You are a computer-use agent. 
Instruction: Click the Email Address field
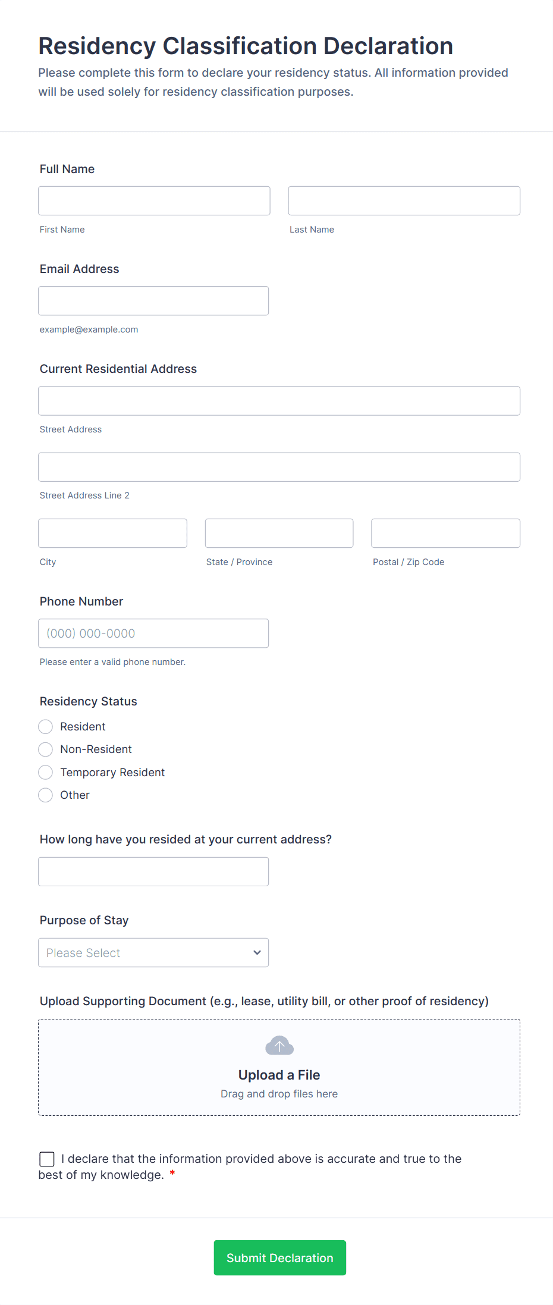[x=153, y=300]
